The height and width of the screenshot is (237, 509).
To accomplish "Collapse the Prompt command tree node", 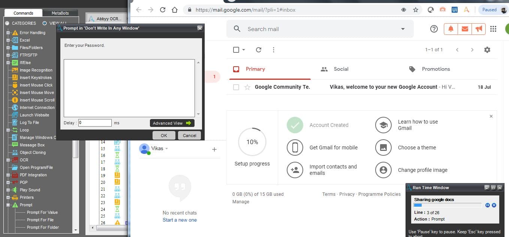I will (x=8, y=205).
